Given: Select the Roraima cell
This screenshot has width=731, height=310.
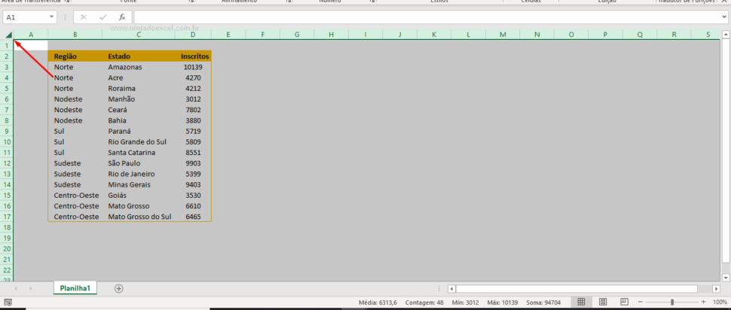Looking at the screenshot, I should coord(139,89).
